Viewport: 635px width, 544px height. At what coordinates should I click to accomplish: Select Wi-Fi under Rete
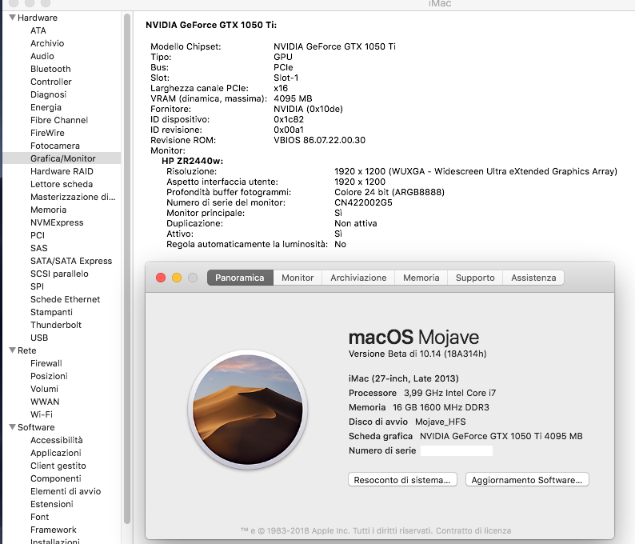pyautogui.click(x=42, y=414)
